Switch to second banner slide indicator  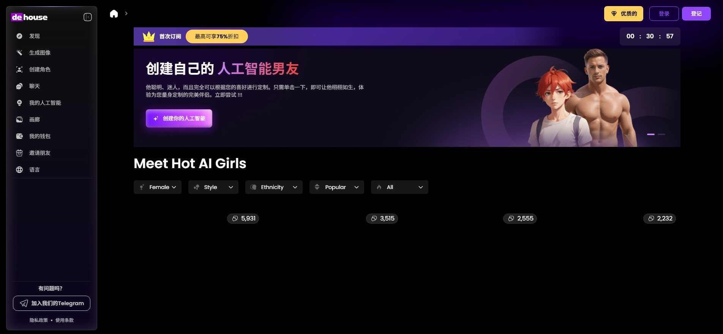pyautogui.click(x=661, y=134)
